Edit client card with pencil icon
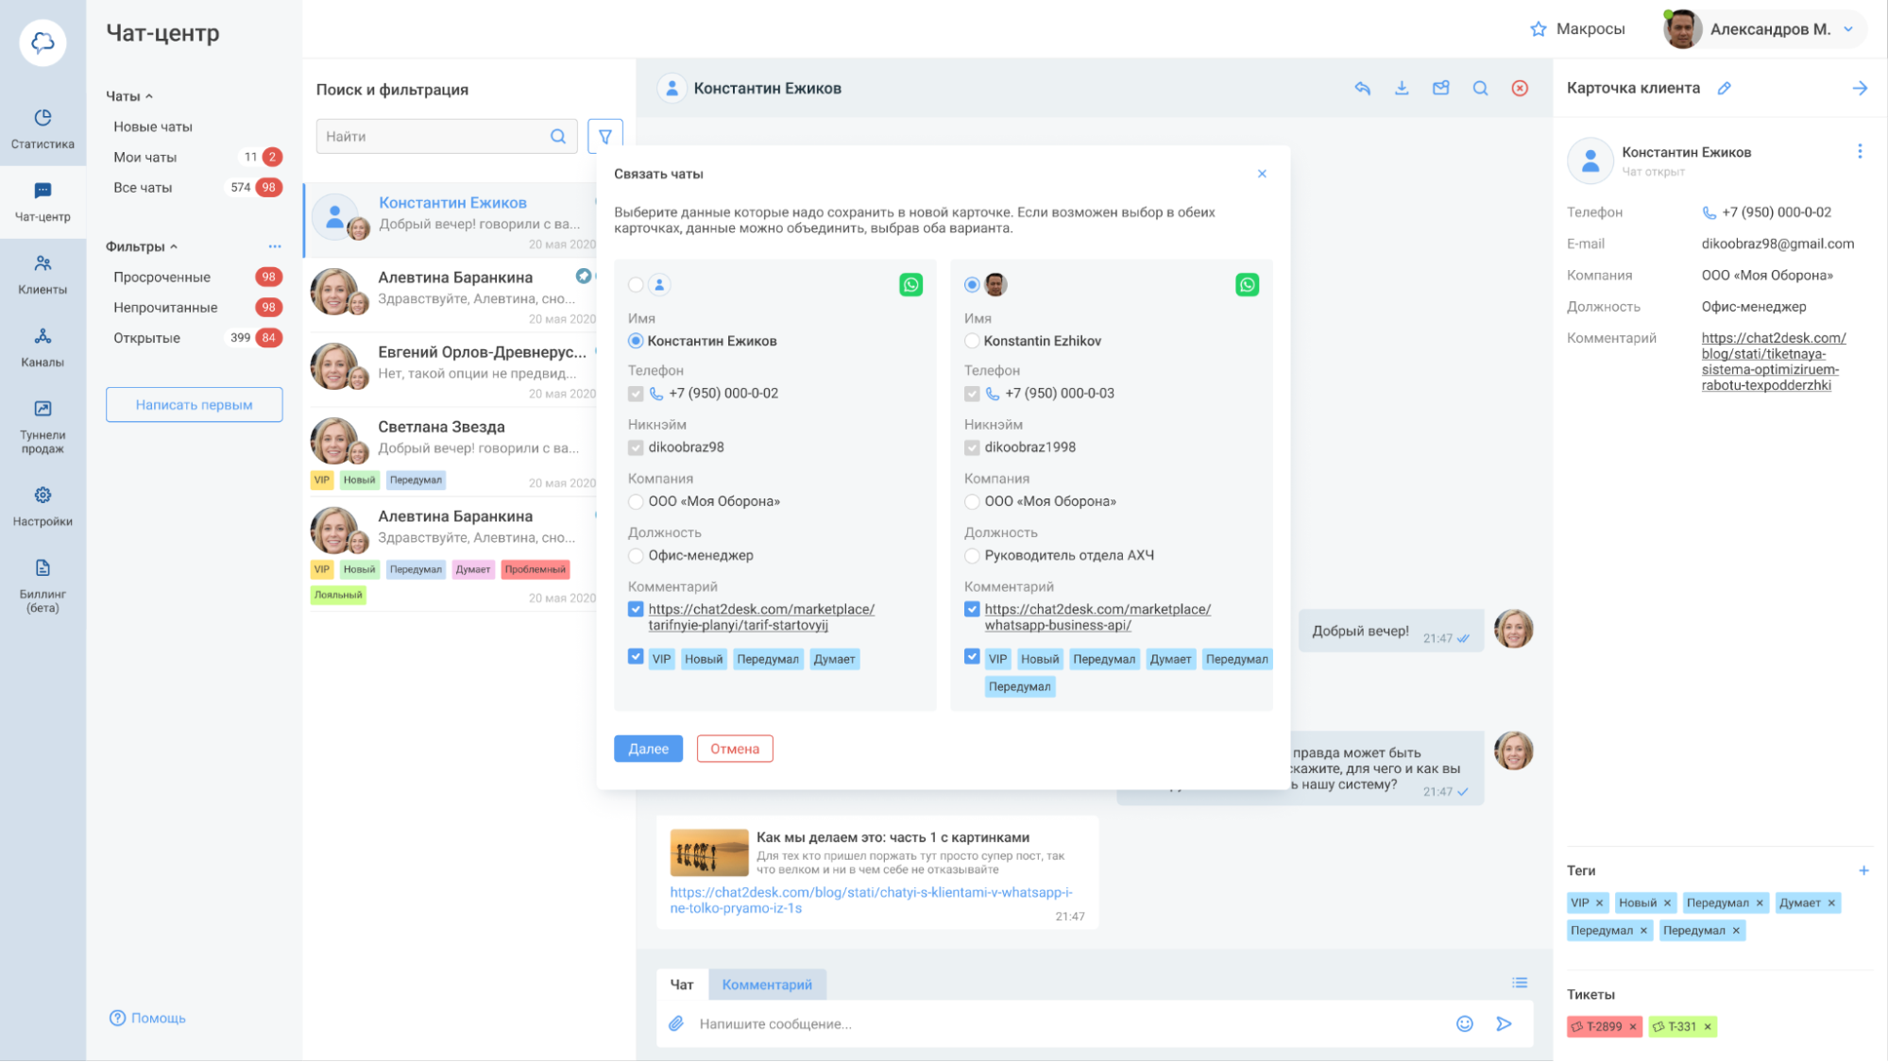 click(x=1724, y=88)
